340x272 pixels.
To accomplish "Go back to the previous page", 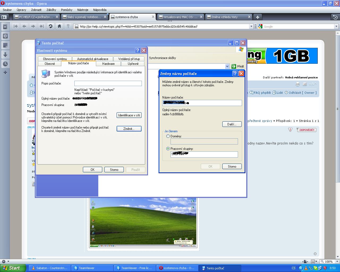I will tap(24, 26).
